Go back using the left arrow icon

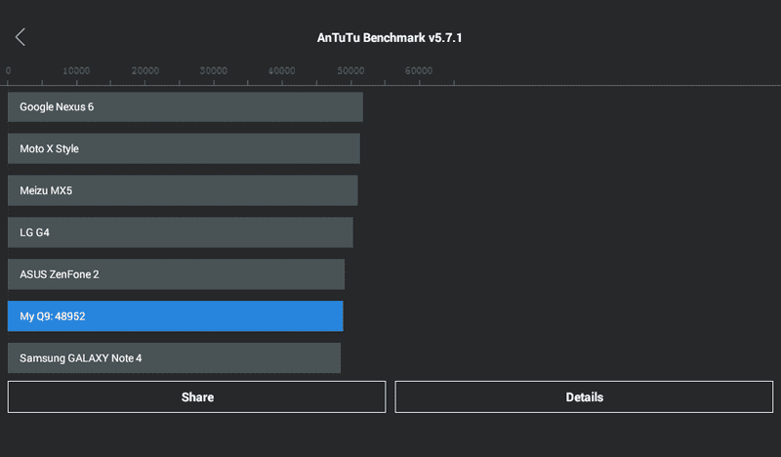(21, 37)
